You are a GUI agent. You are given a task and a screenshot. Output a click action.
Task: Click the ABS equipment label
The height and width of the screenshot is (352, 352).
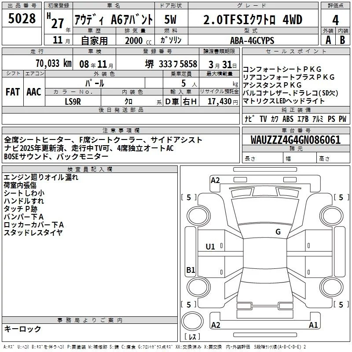288,119
